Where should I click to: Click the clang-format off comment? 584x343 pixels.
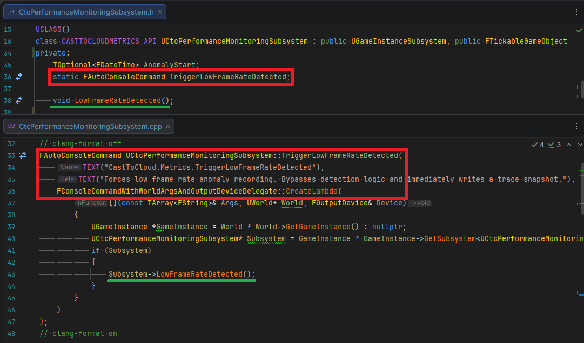click(x=80, y=143)
